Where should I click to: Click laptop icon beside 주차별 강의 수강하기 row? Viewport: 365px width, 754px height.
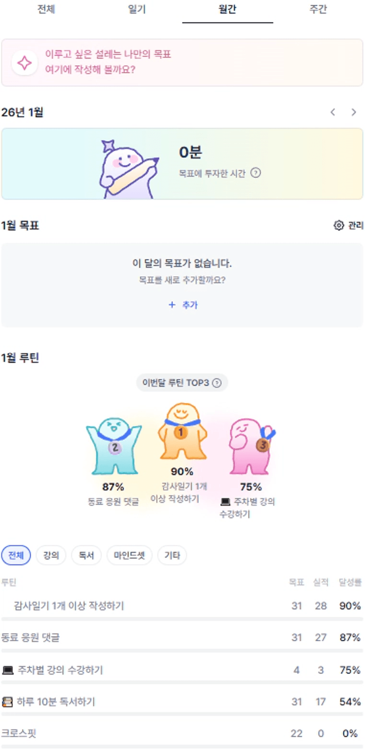pyautogui.click(x=8, y=670)
